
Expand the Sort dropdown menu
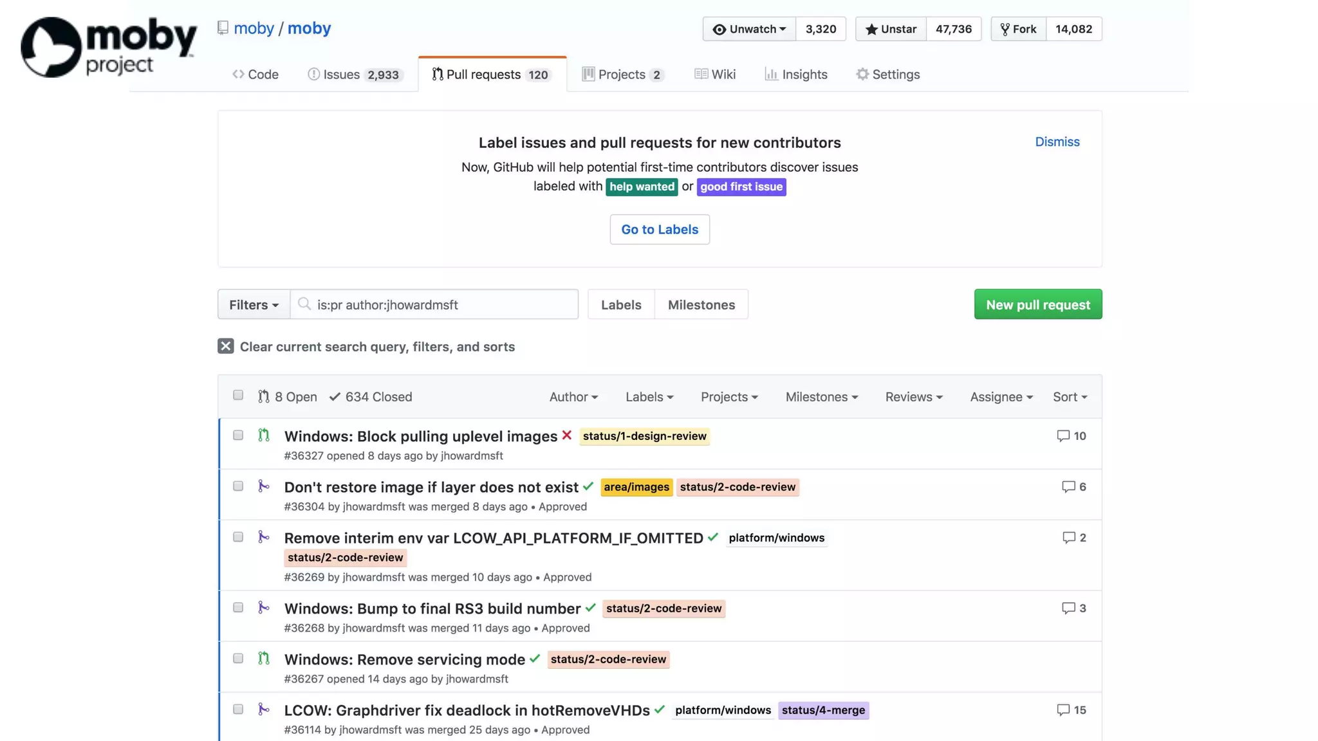coord(1070,397)
